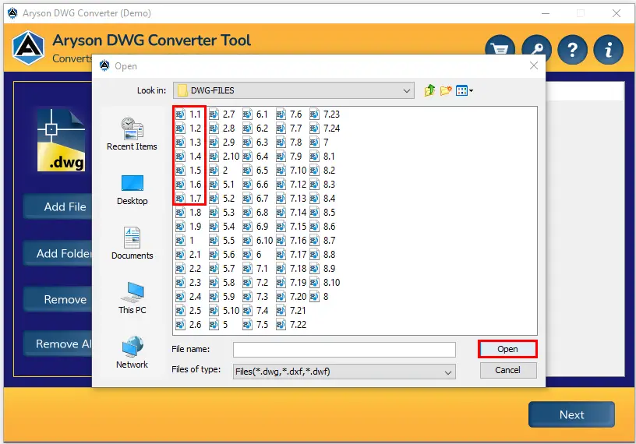Click the question mark help icon
The image size is (636, 444).
(x=572, y=50)
